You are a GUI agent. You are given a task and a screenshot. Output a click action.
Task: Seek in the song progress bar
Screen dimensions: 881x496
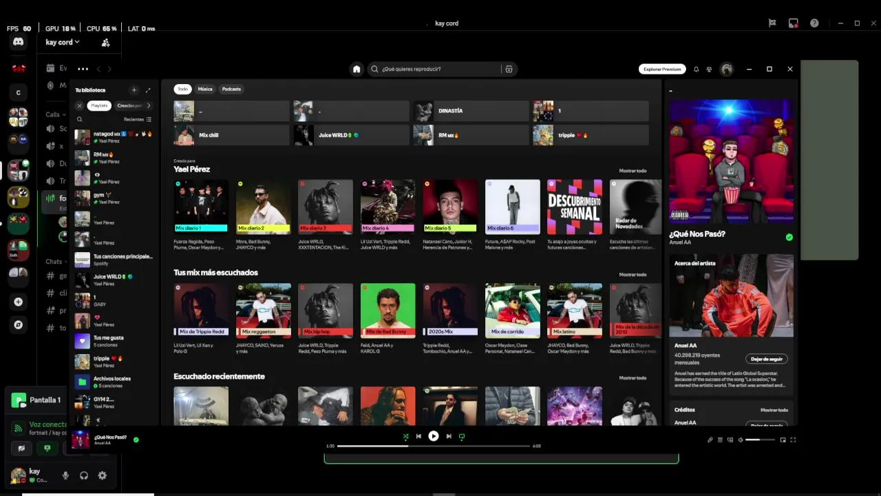click(x=434, y=446)
